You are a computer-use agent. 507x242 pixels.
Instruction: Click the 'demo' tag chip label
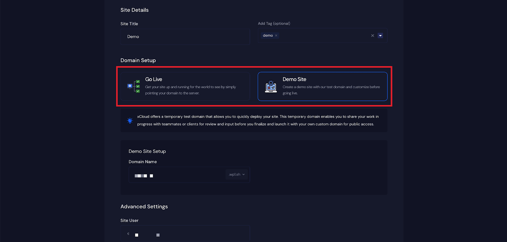click(x=268, y=36)
